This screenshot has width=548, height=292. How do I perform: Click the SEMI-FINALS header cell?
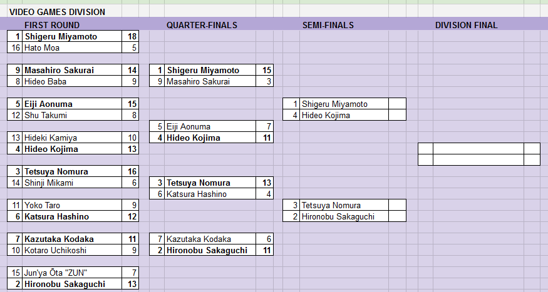328,25
